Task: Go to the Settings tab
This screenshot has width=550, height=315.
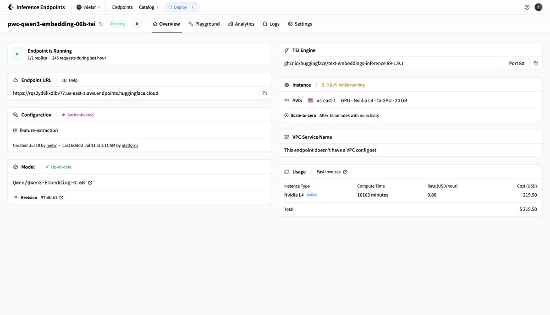Action: (300, 24)
